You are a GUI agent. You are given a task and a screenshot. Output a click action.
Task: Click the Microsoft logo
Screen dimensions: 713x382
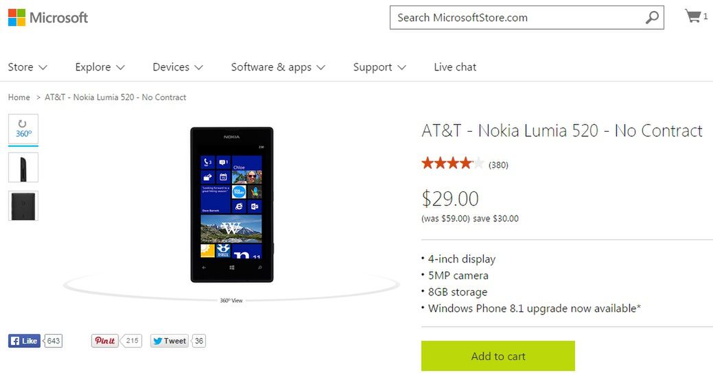[48, 18]
